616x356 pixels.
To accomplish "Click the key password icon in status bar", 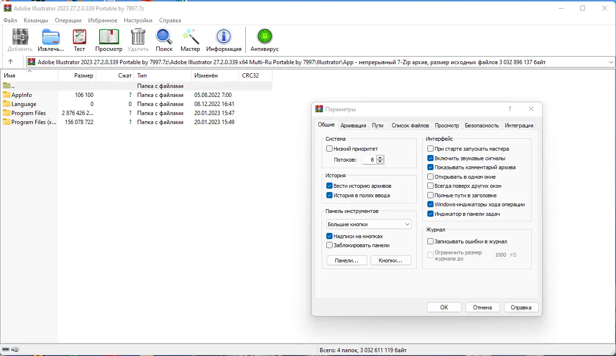I will point(14,350).
